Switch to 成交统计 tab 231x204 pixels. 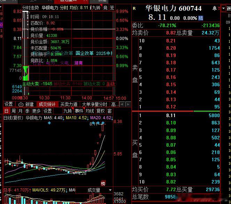(47, 104)
